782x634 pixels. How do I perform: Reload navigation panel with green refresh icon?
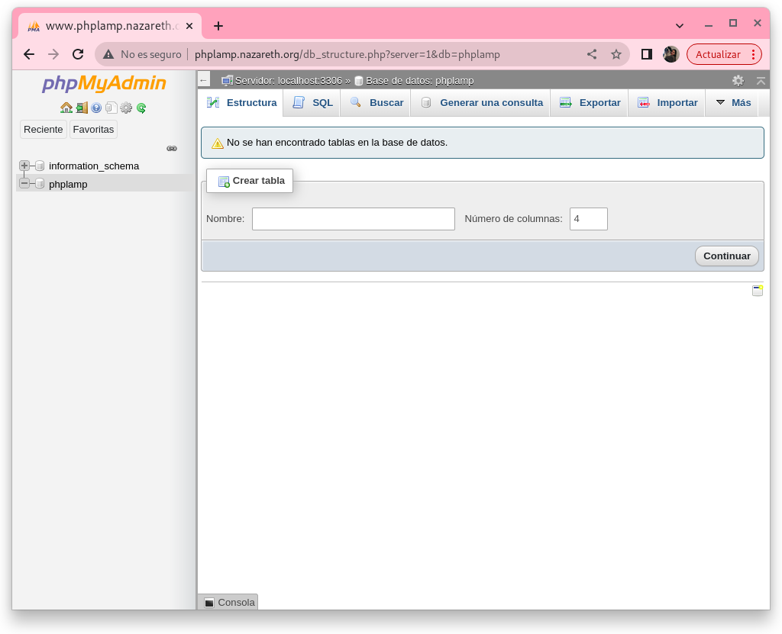point(141,108)
